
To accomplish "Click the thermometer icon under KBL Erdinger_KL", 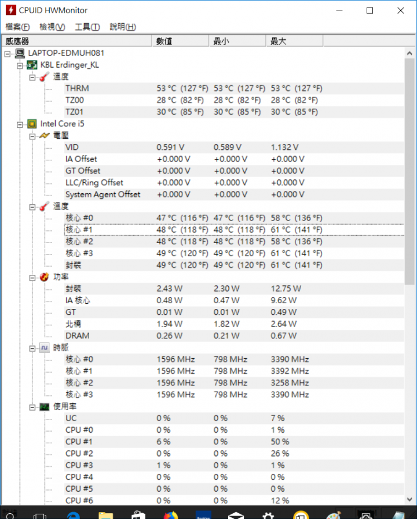I will [45, 77].
